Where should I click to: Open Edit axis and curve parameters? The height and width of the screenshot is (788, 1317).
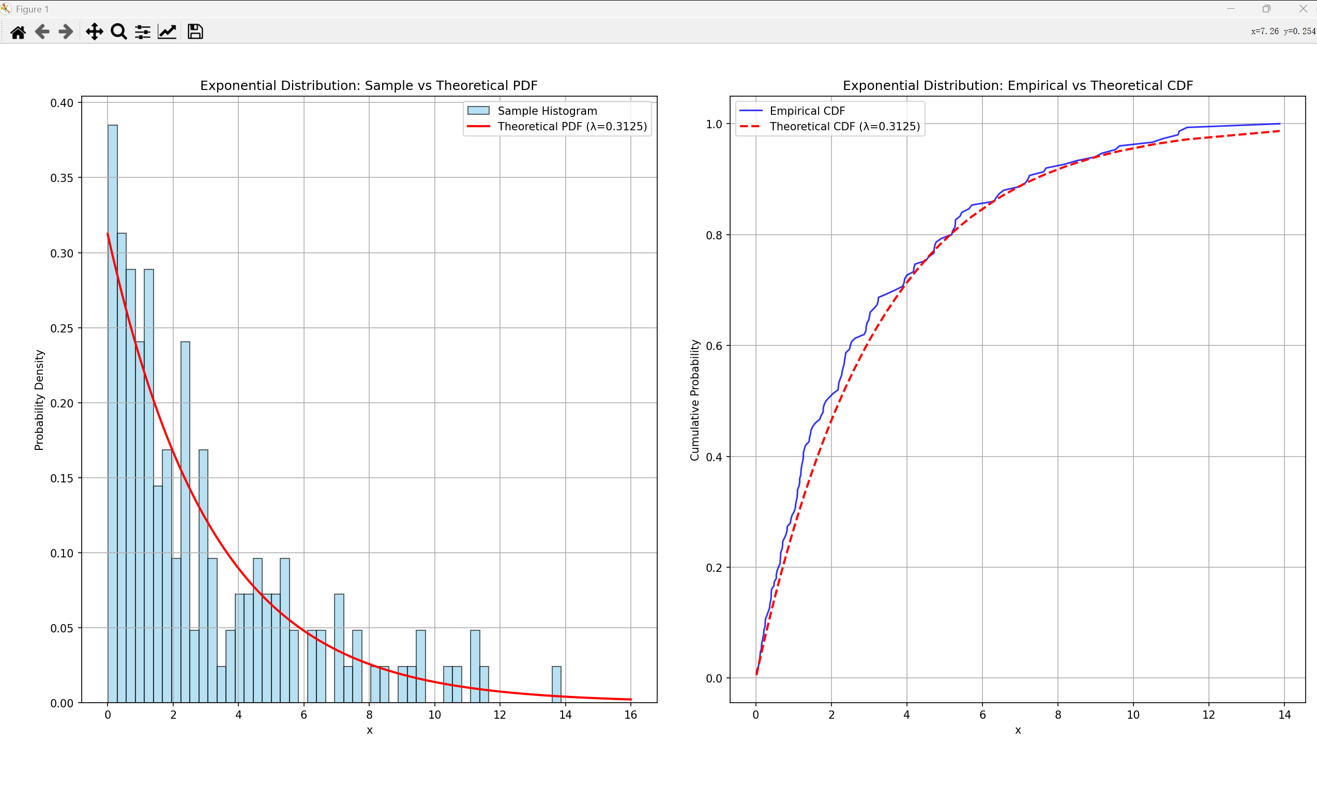166,32
